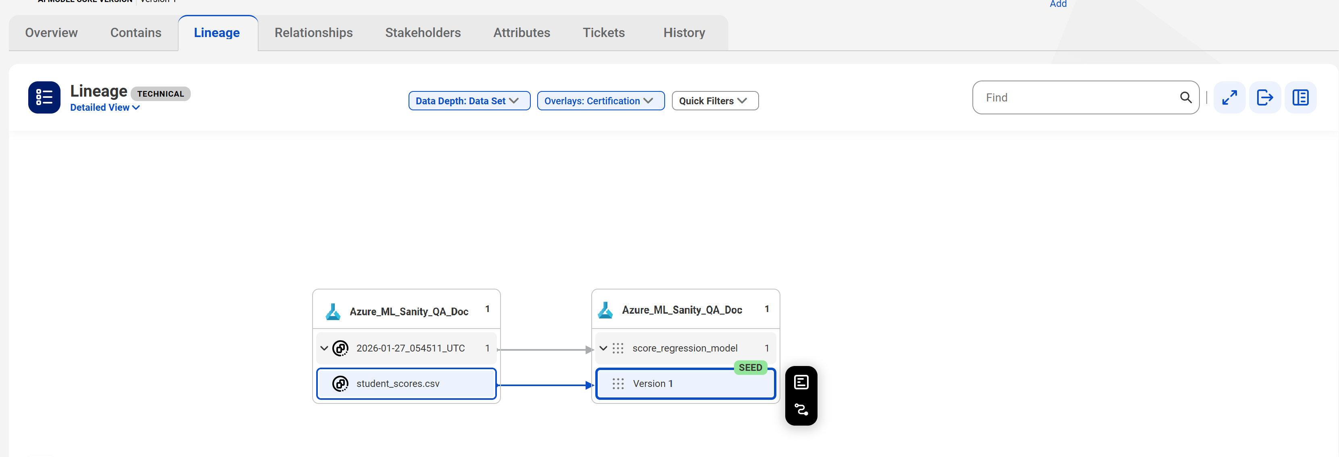Collapse the 2026-01-27_054511_UTC node

tap(324, 348)
